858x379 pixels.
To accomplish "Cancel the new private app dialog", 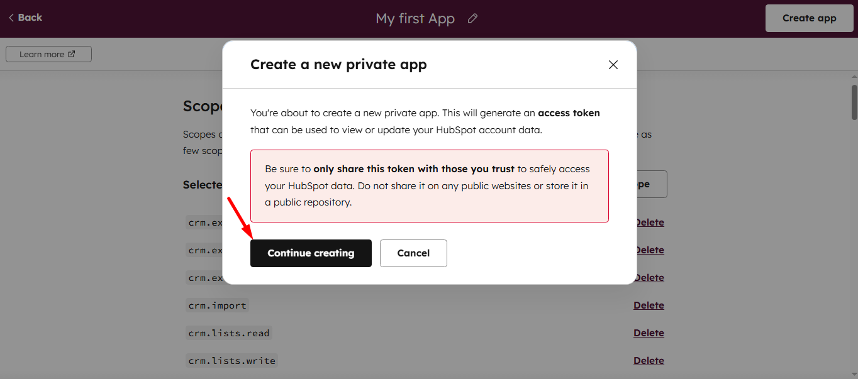I will pos(413,253).
